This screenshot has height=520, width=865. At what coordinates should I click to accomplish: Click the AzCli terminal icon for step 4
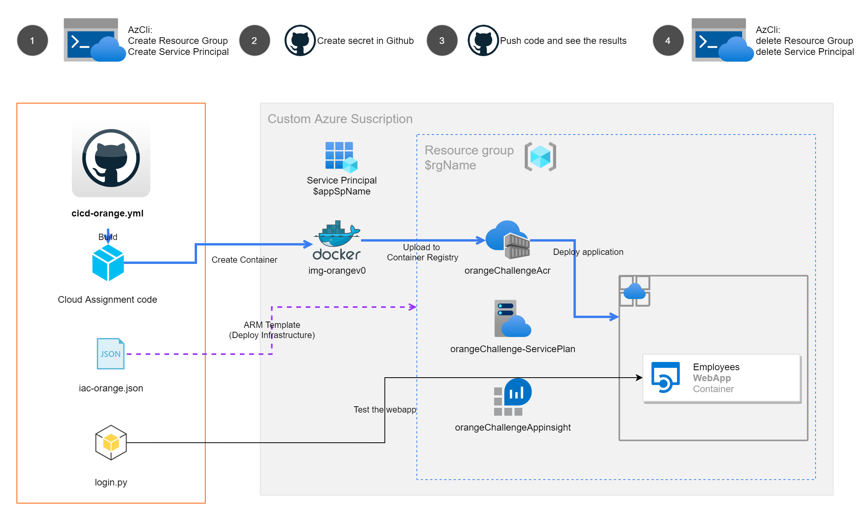[722, 40]
